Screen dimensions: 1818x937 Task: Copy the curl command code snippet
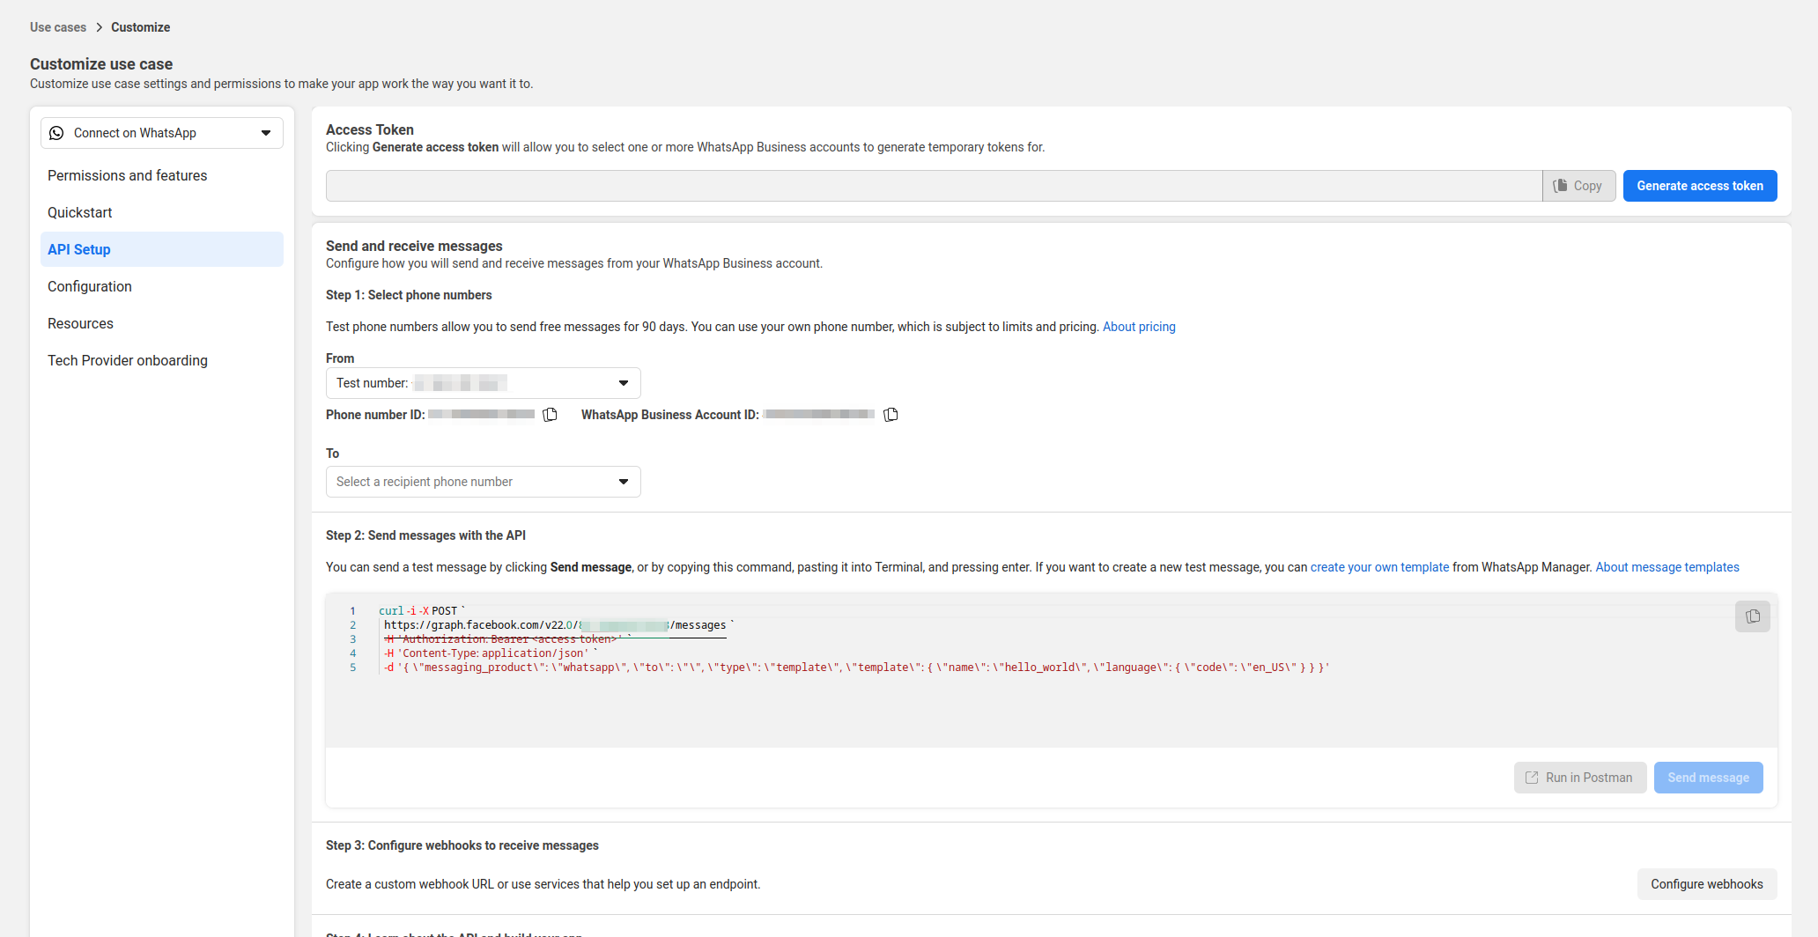coord(1753,616)
